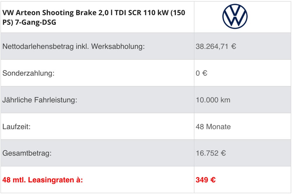Screen dimensions: 292x194
Task: Click the 38.264,71 € amount
Action: [x=216, y=47]
